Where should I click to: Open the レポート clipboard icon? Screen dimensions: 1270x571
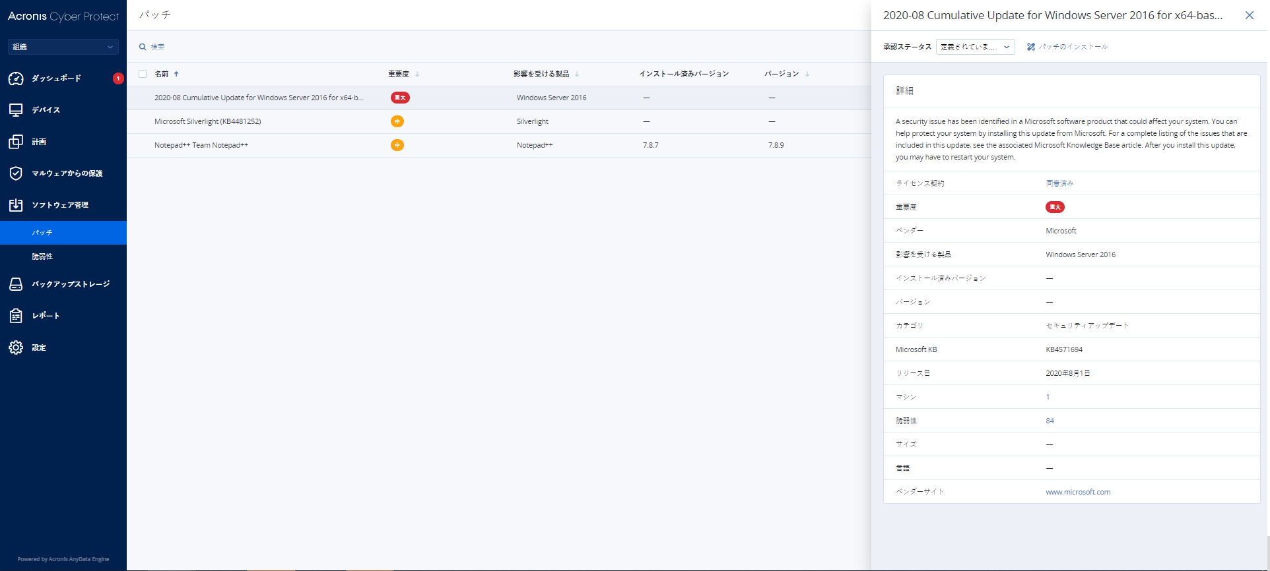tap(16, 316)
